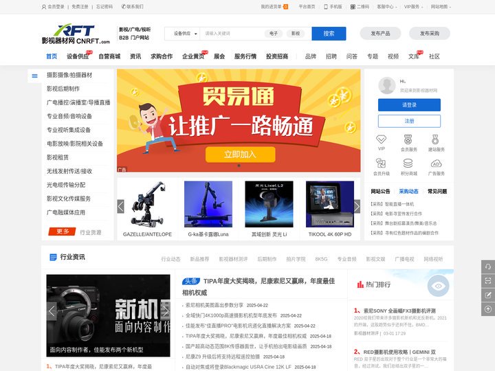Screen dimensions: 495x371
Task: Open the 设备供应 search type dropdown
Action: [185, 34]
